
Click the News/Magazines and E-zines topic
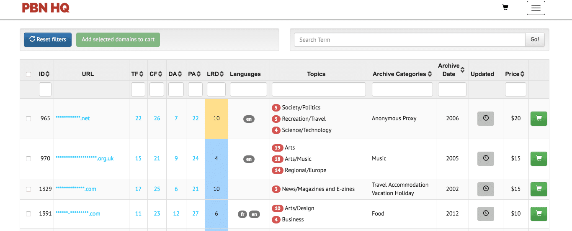point(318,189)
